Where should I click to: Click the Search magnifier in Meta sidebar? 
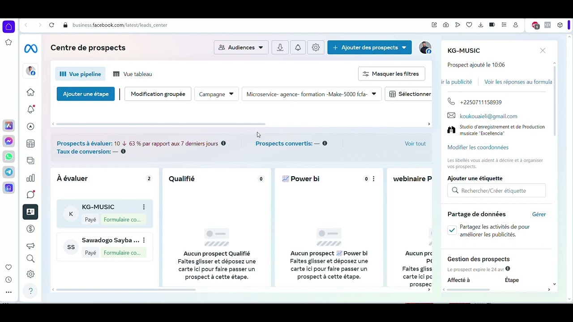[x=30, y=258]
